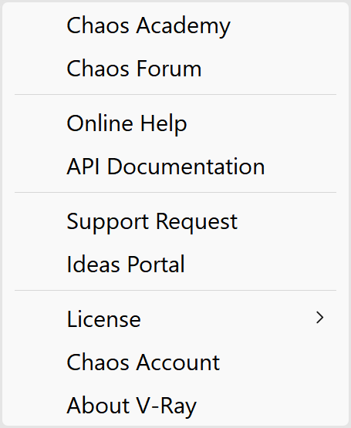351x428 pixels.
Task: Expand the License submenu
Action: (x=175, y=318)
